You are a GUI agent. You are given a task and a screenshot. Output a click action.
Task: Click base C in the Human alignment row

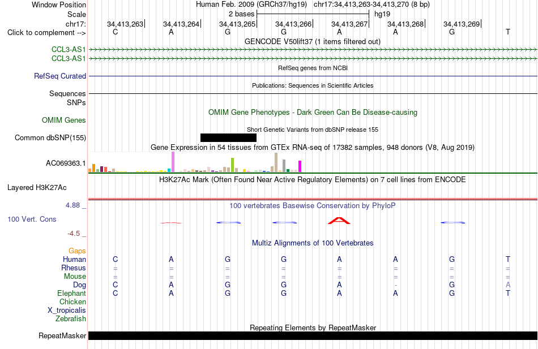point(116,259)
